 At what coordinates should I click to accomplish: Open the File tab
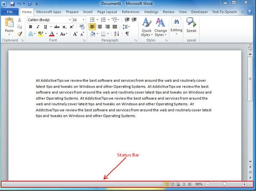pos(9,12)
